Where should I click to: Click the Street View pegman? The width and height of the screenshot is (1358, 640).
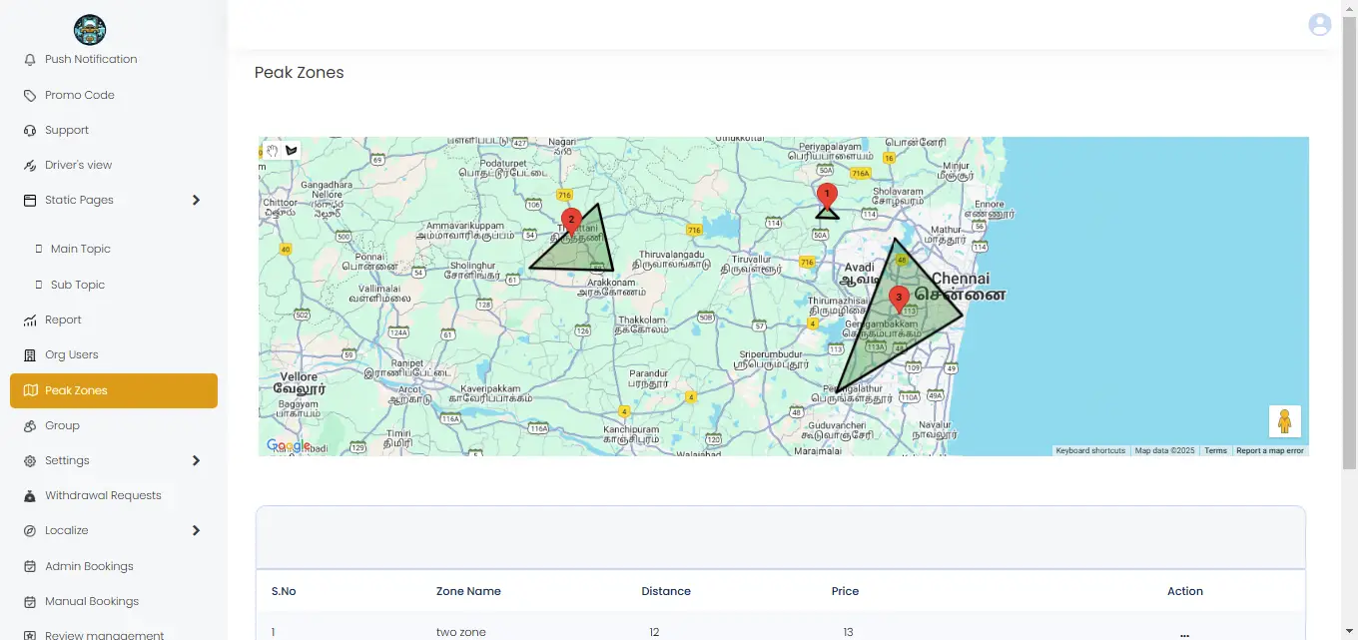pyautogui.click(x=1284, y=421)
